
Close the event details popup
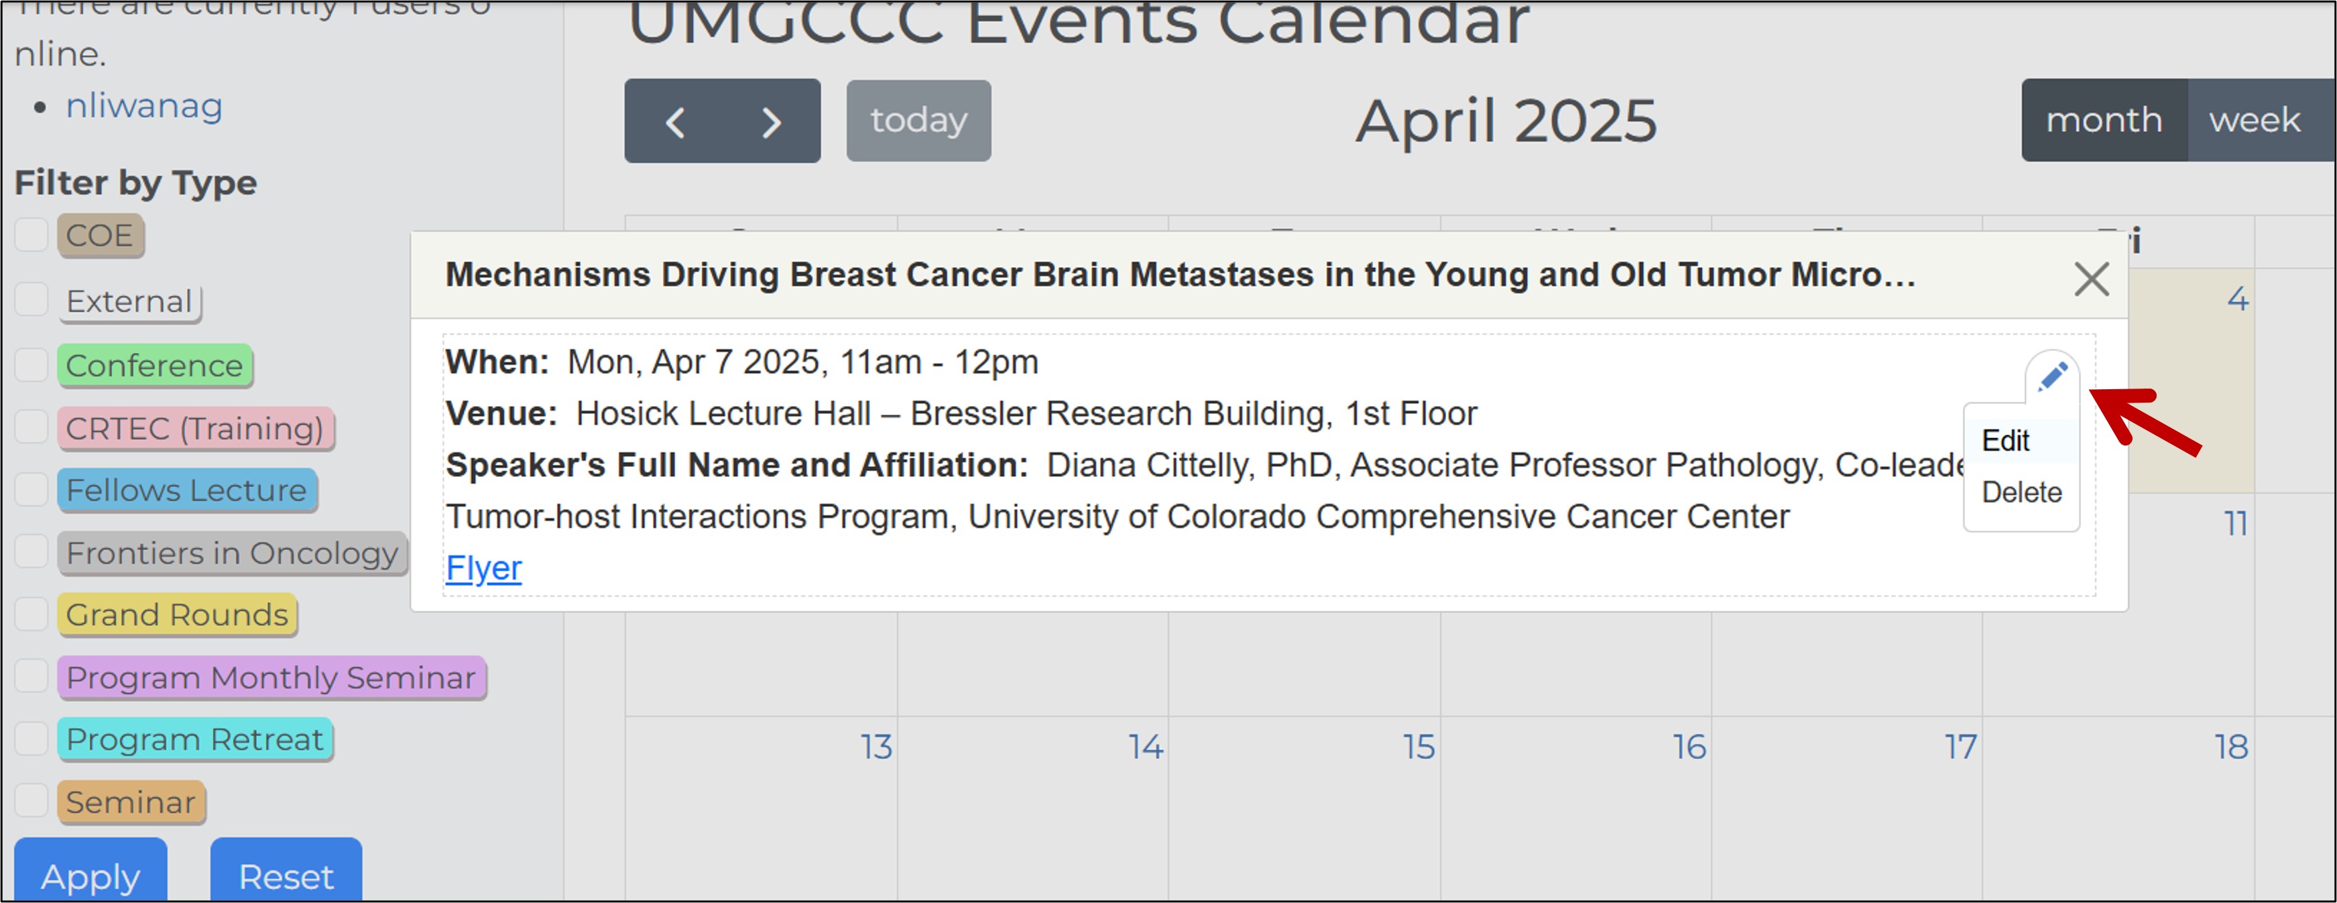[x=2091, y=279]
